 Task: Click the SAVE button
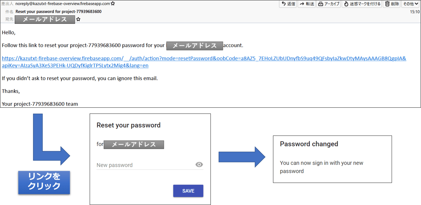pos(188,191)
